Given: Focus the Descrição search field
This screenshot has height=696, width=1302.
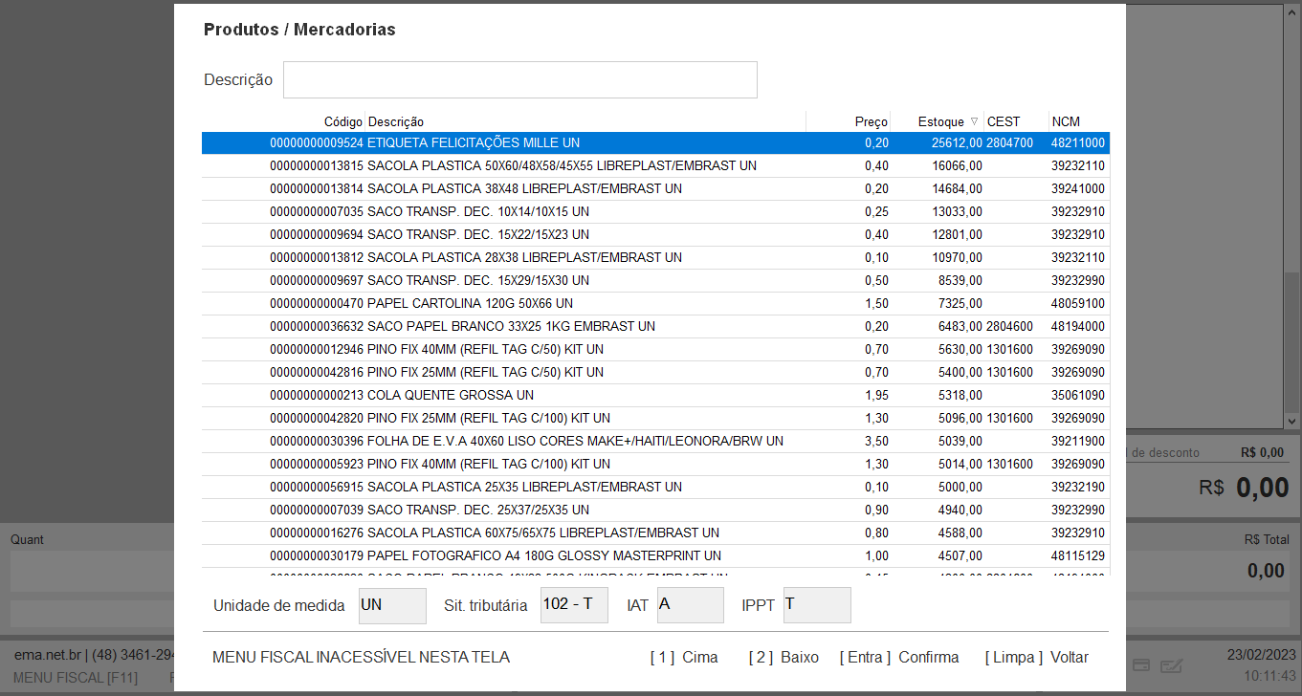Looking at the screenshot, I should [520, 79].
